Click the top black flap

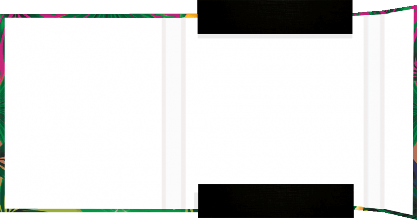pyautogui.click(x=275, y=17)
